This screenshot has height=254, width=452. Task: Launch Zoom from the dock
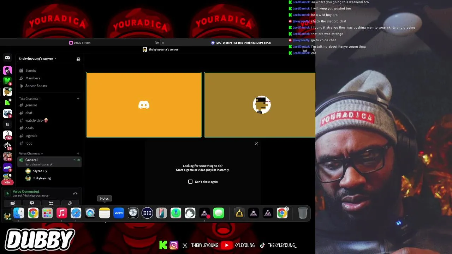[119, 213]
